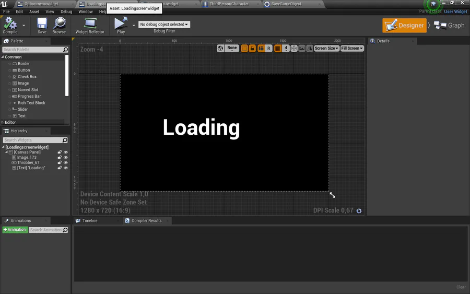Switch to SaveGameObject tab
Image resolution: width=470 pixels, height=294 pixels.
(286, 4)
